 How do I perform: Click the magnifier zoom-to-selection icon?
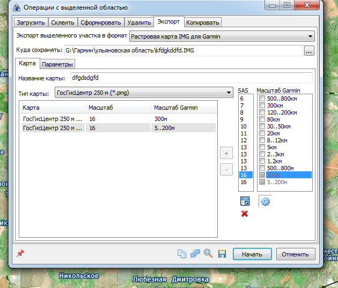point(208,254)
